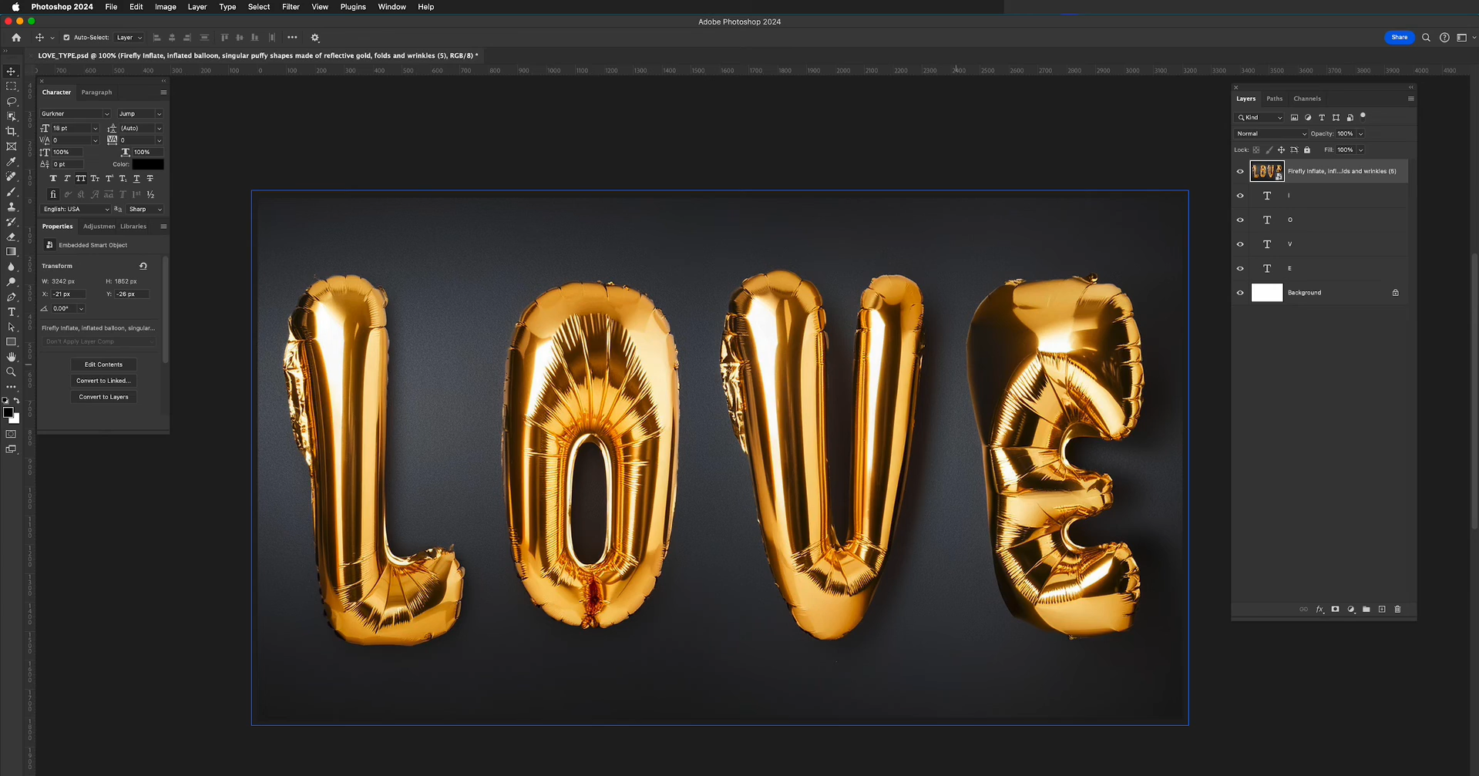This screenshot has width=1479, height=776.
Task: Click the Add layer mask icon
Action: pos(1335,609)
